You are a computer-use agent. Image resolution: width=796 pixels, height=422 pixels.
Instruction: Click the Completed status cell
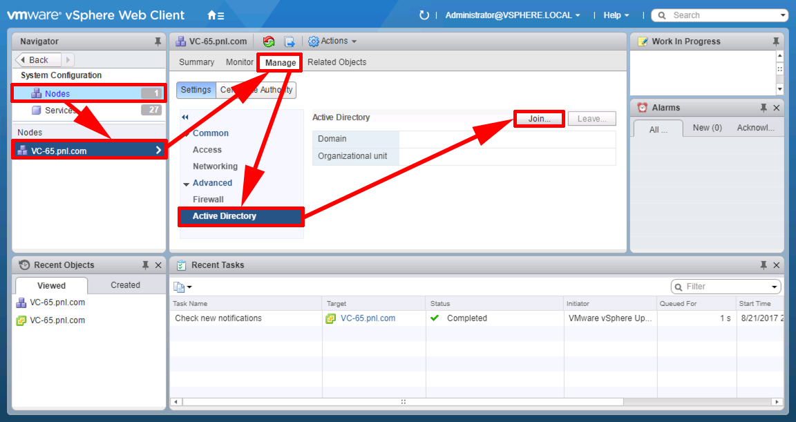495,318
